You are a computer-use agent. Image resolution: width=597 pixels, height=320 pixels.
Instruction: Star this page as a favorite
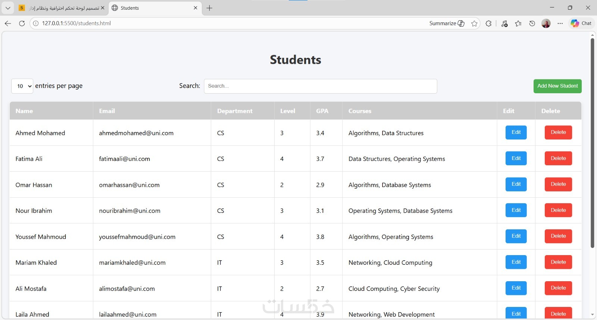pyautogui.click(x=474, y=23)
